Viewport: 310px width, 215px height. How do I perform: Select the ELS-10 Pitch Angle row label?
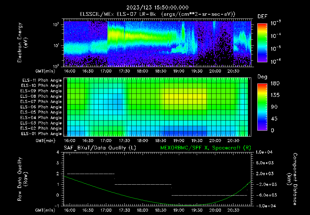tap(41, 86)
